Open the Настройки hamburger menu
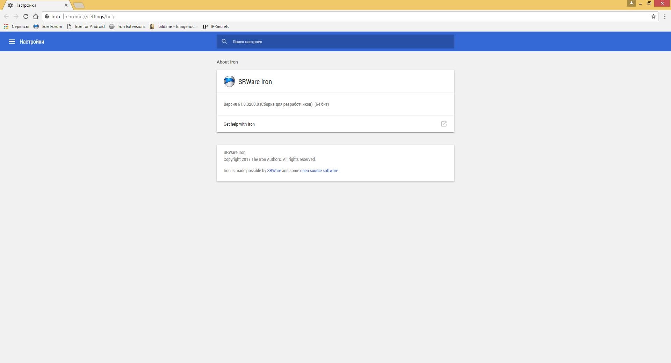The width and height of the screenshot is (671, 363). point(12,42)
